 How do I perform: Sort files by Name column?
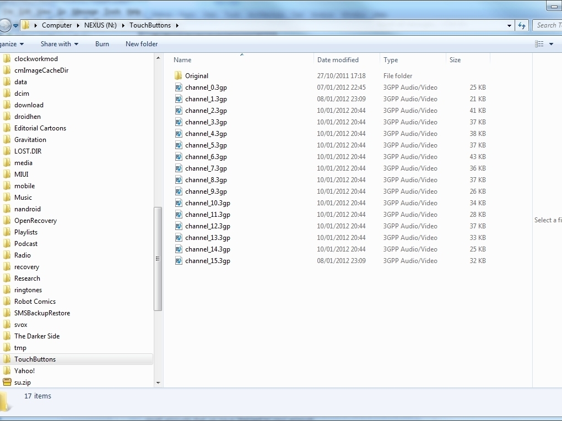tap(182, 60)
